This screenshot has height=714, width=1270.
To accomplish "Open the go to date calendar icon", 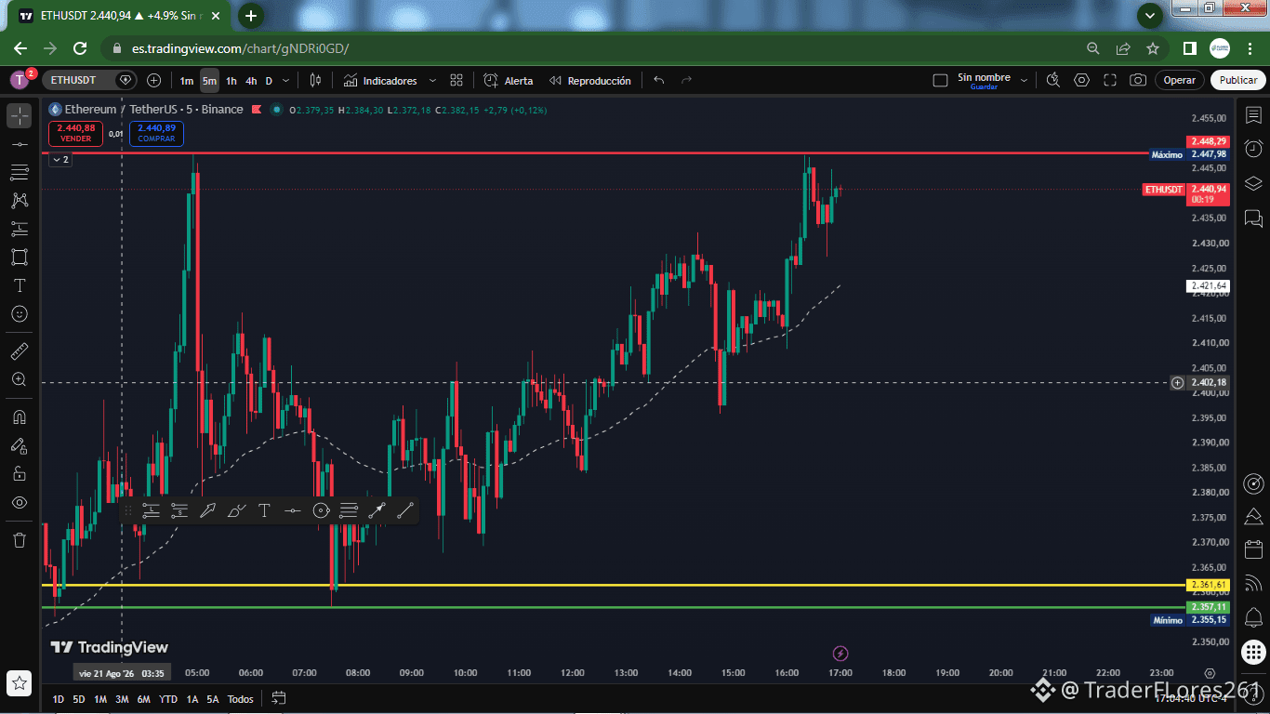I will pyautogui.click(x=278, y=698).
